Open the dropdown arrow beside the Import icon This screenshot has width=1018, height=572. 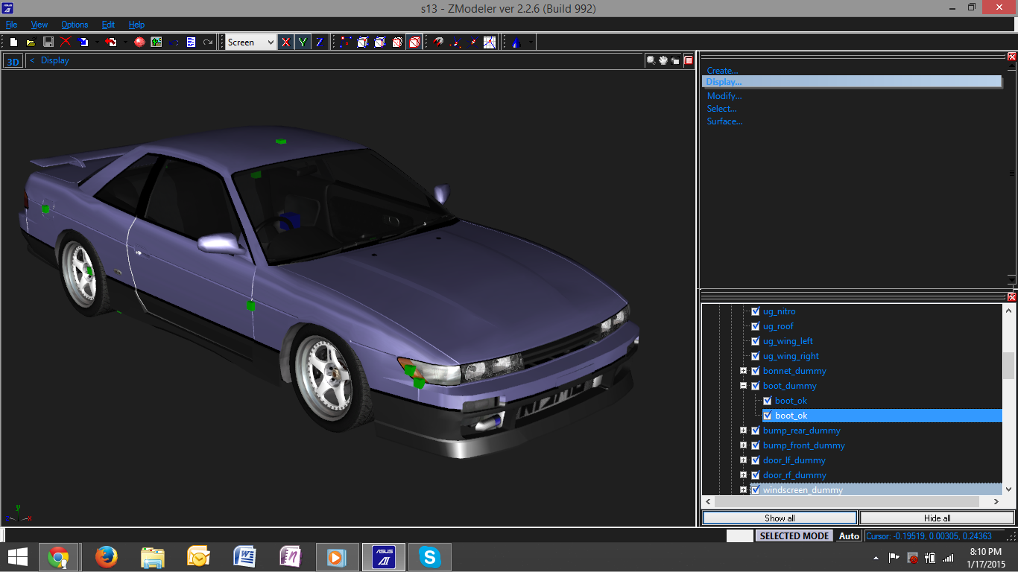click(96, 42)
